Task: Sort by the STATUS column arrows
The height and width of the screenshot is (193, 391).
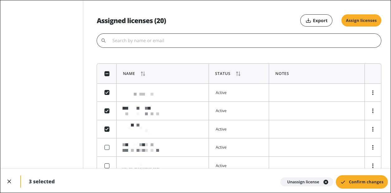Action: pos(238,74)
